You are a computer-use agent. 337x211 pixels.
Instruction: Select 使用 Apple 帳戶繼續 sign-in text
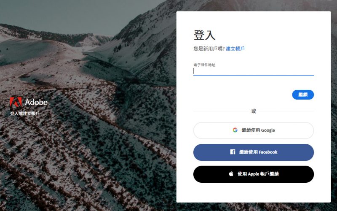[x=258, y=174]
